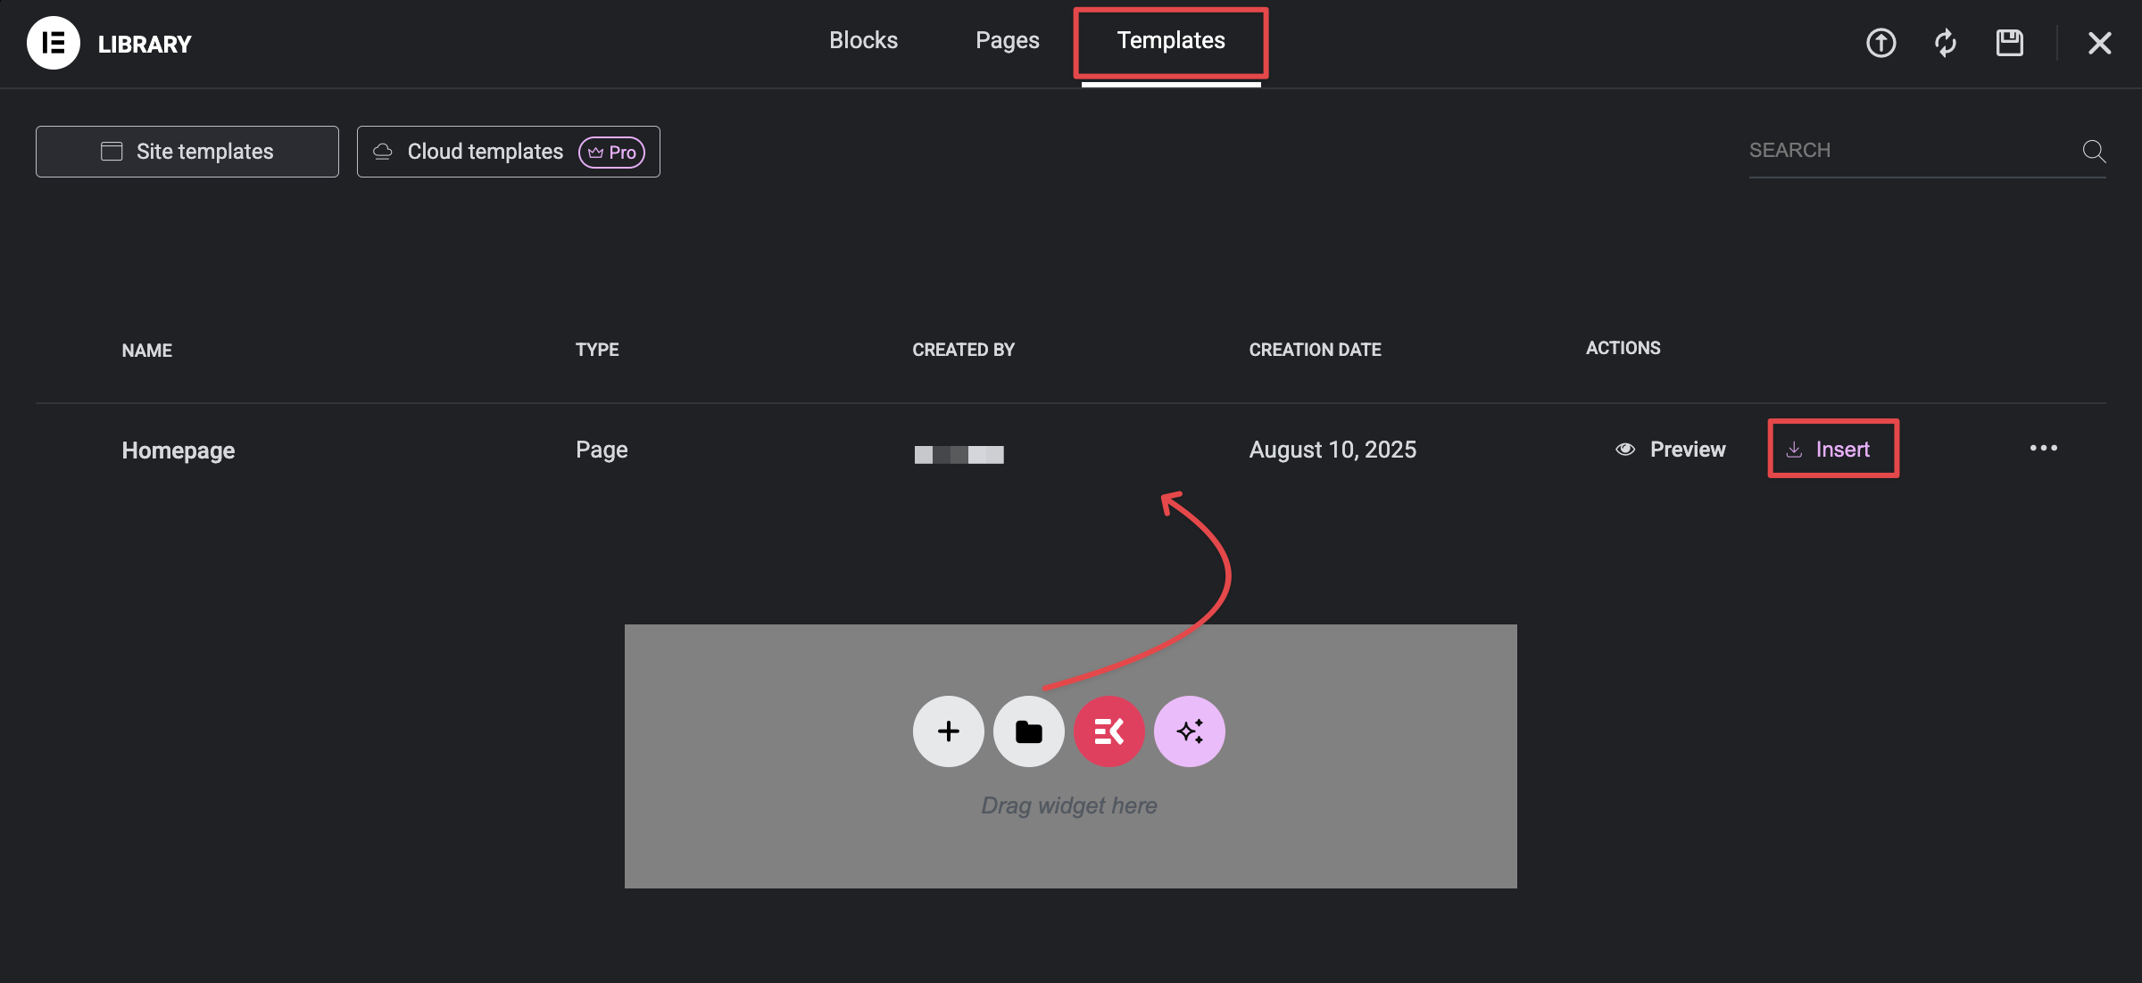The image size is (2142, 983).
Task: Click the add new section plus button
Action: coord(949,731)
